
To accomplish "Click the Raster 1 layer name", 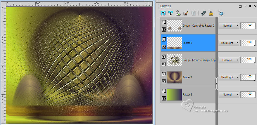I will (187, 77).
